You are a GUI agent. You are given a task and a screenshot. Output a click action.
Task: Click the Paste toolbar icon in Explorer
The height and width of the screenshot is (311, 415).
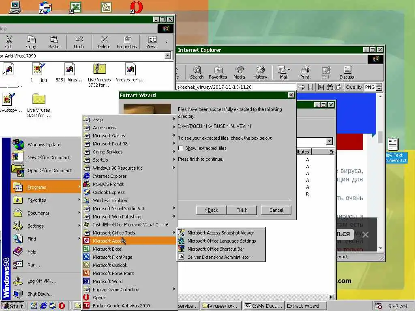[54, 42]
